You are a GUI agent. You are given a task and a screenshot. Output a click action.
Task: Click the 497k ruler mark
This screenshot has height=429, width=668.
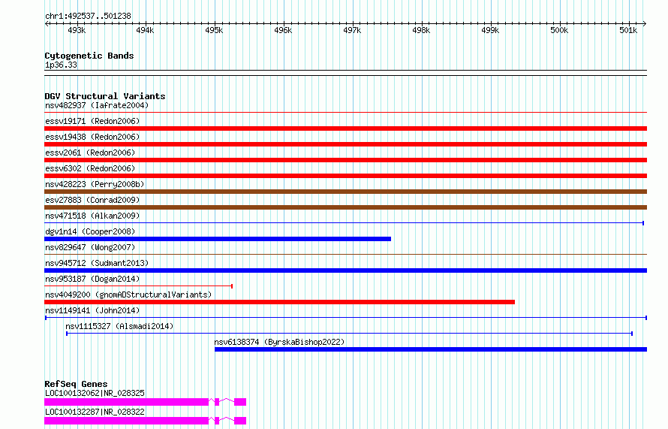pyautogui.click(x=352, y=30)
